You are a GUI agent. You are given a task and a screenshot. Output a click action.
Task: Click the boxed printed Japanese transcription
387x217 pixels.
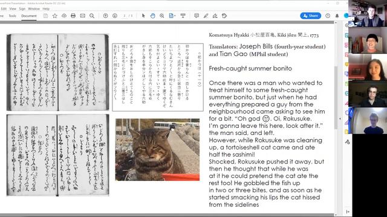pos(158,77)
